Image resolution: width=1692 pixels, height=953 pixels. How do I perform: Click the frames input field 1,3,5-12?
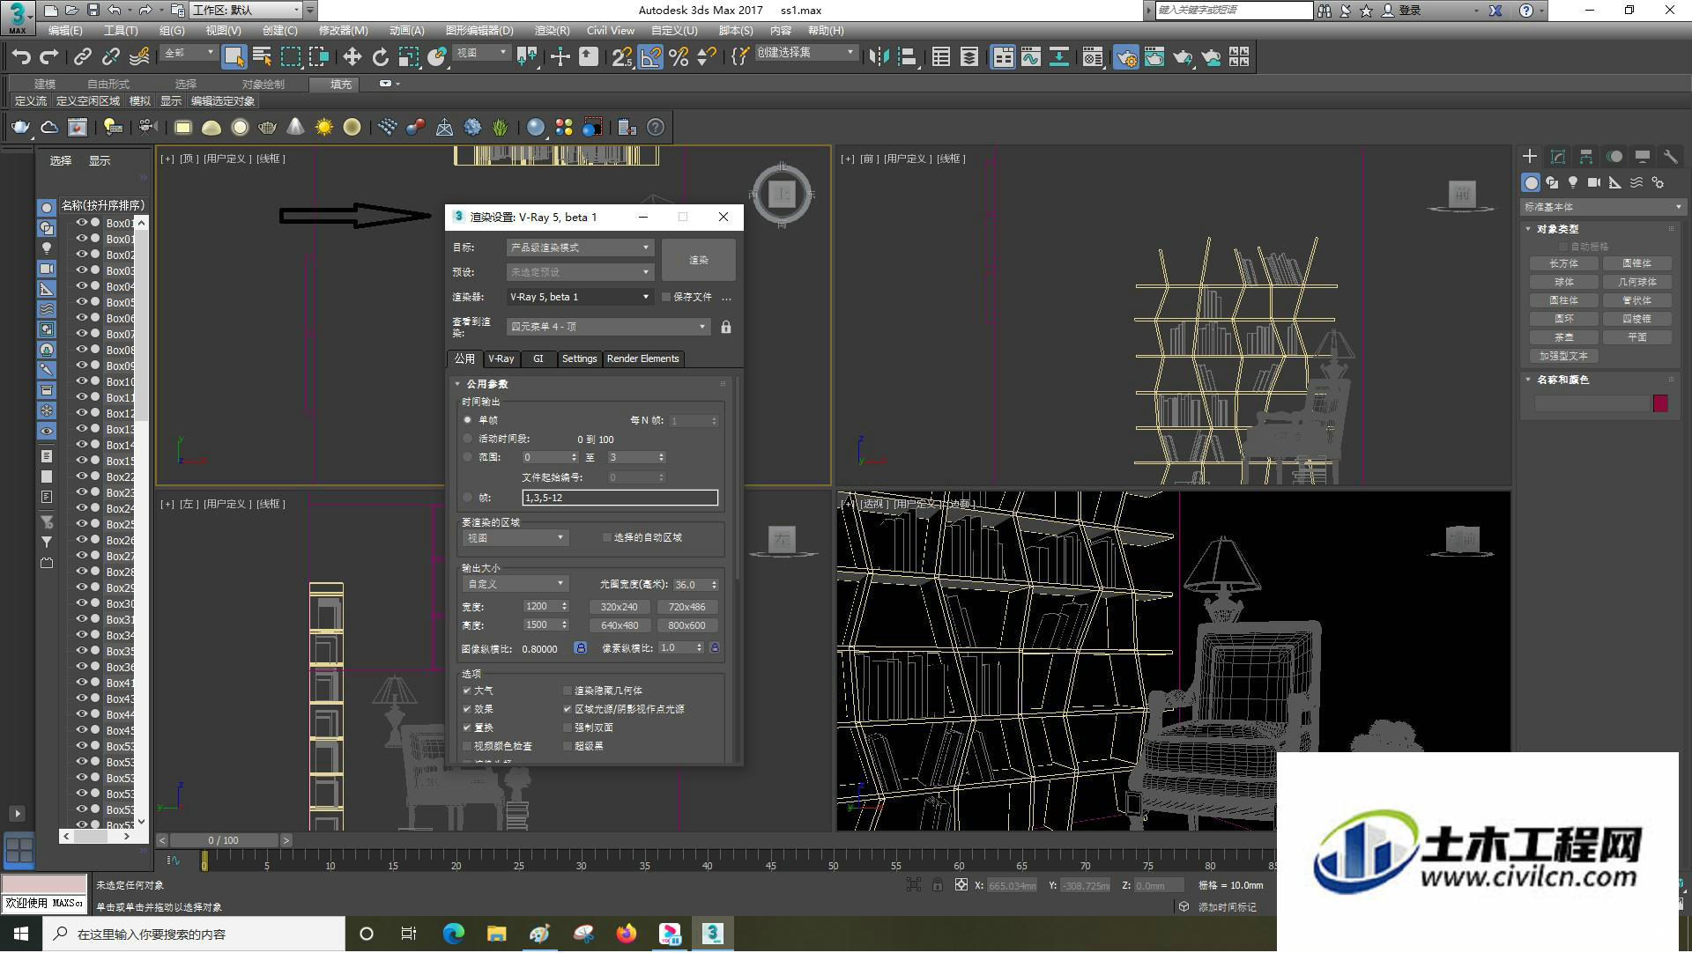[620, 498]
